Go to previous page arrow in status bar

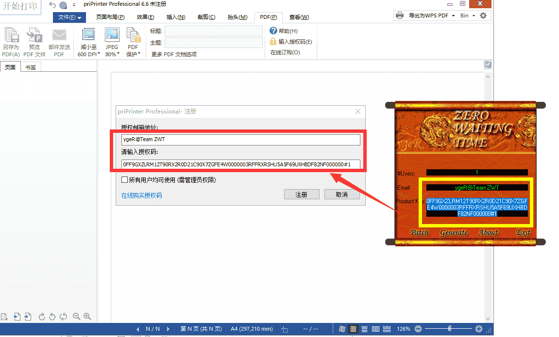click(x=138, y=329)
